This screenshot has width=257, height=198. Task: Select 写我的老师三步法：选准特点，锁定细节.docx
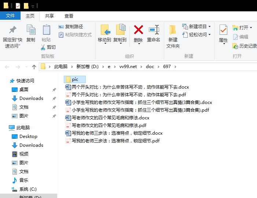click(114, 133)
